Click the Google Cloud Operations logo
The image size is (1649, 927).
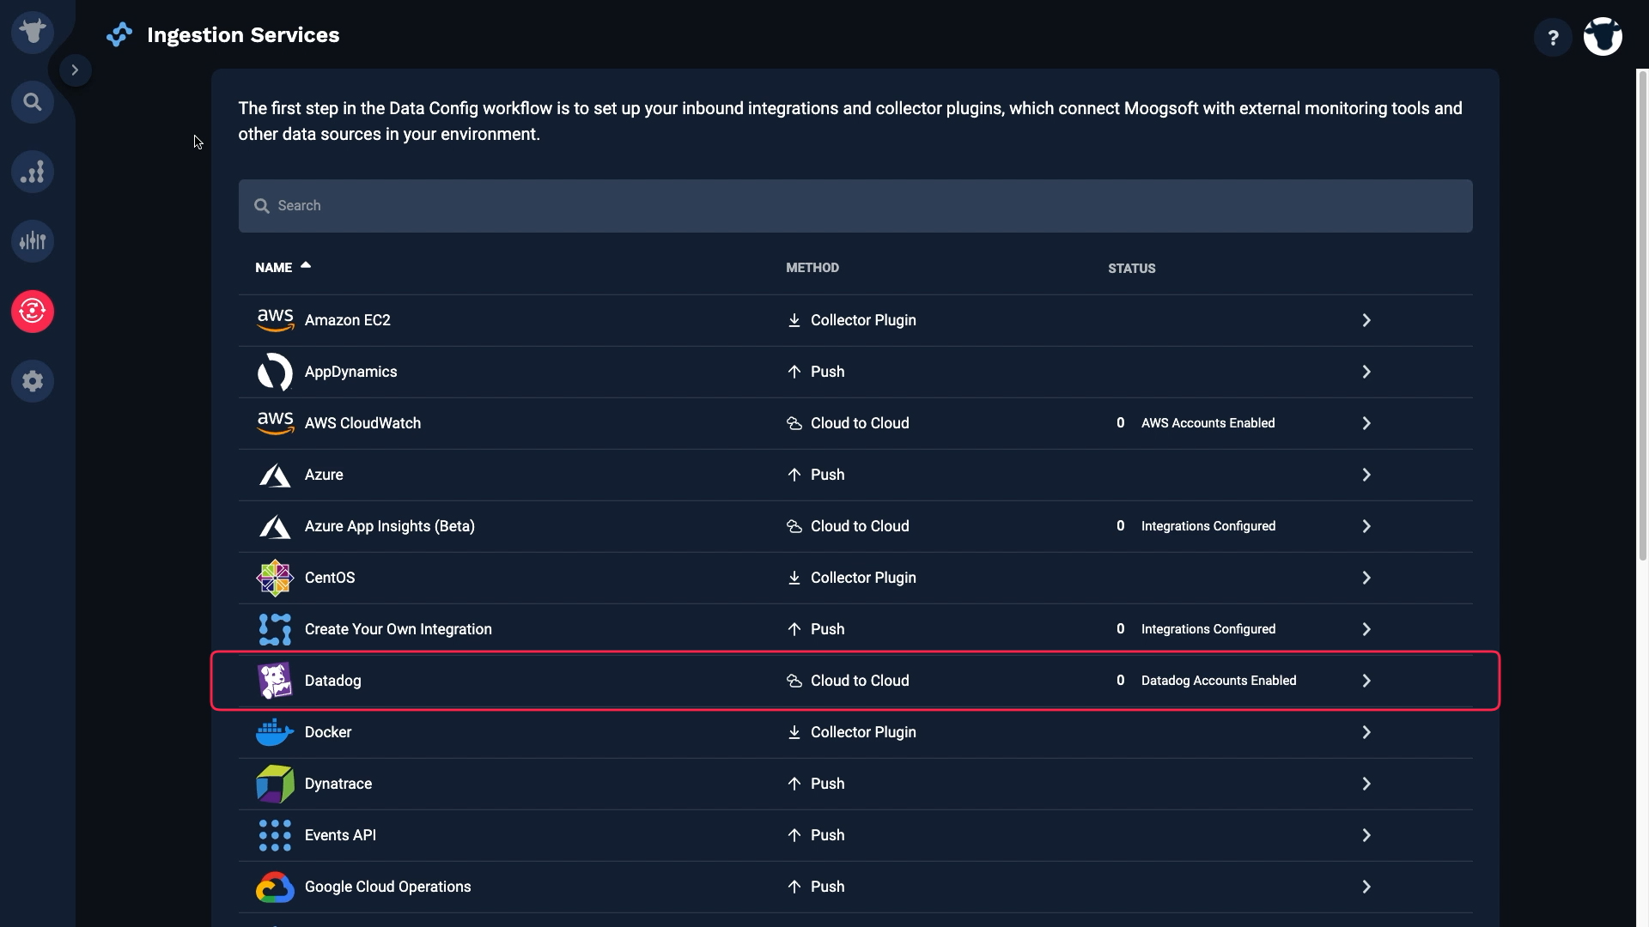point(275,887)
